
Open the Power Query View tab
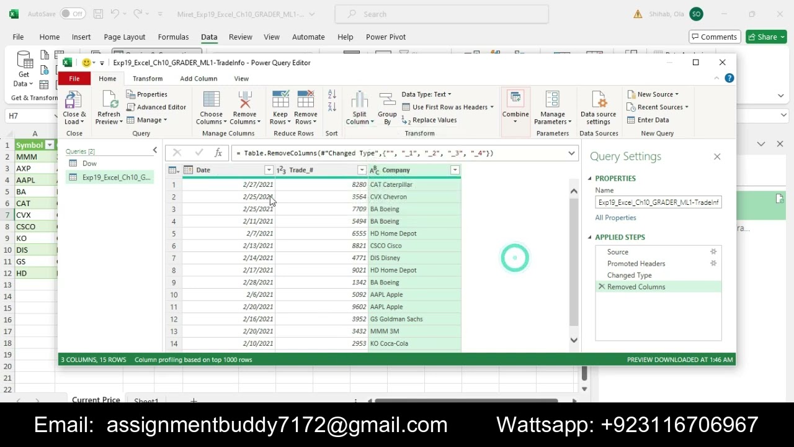coord(241,79)
